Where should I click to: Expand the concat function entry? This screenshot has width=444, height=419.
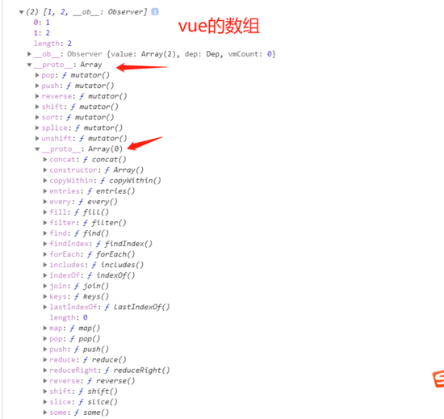tap(45, 159)
